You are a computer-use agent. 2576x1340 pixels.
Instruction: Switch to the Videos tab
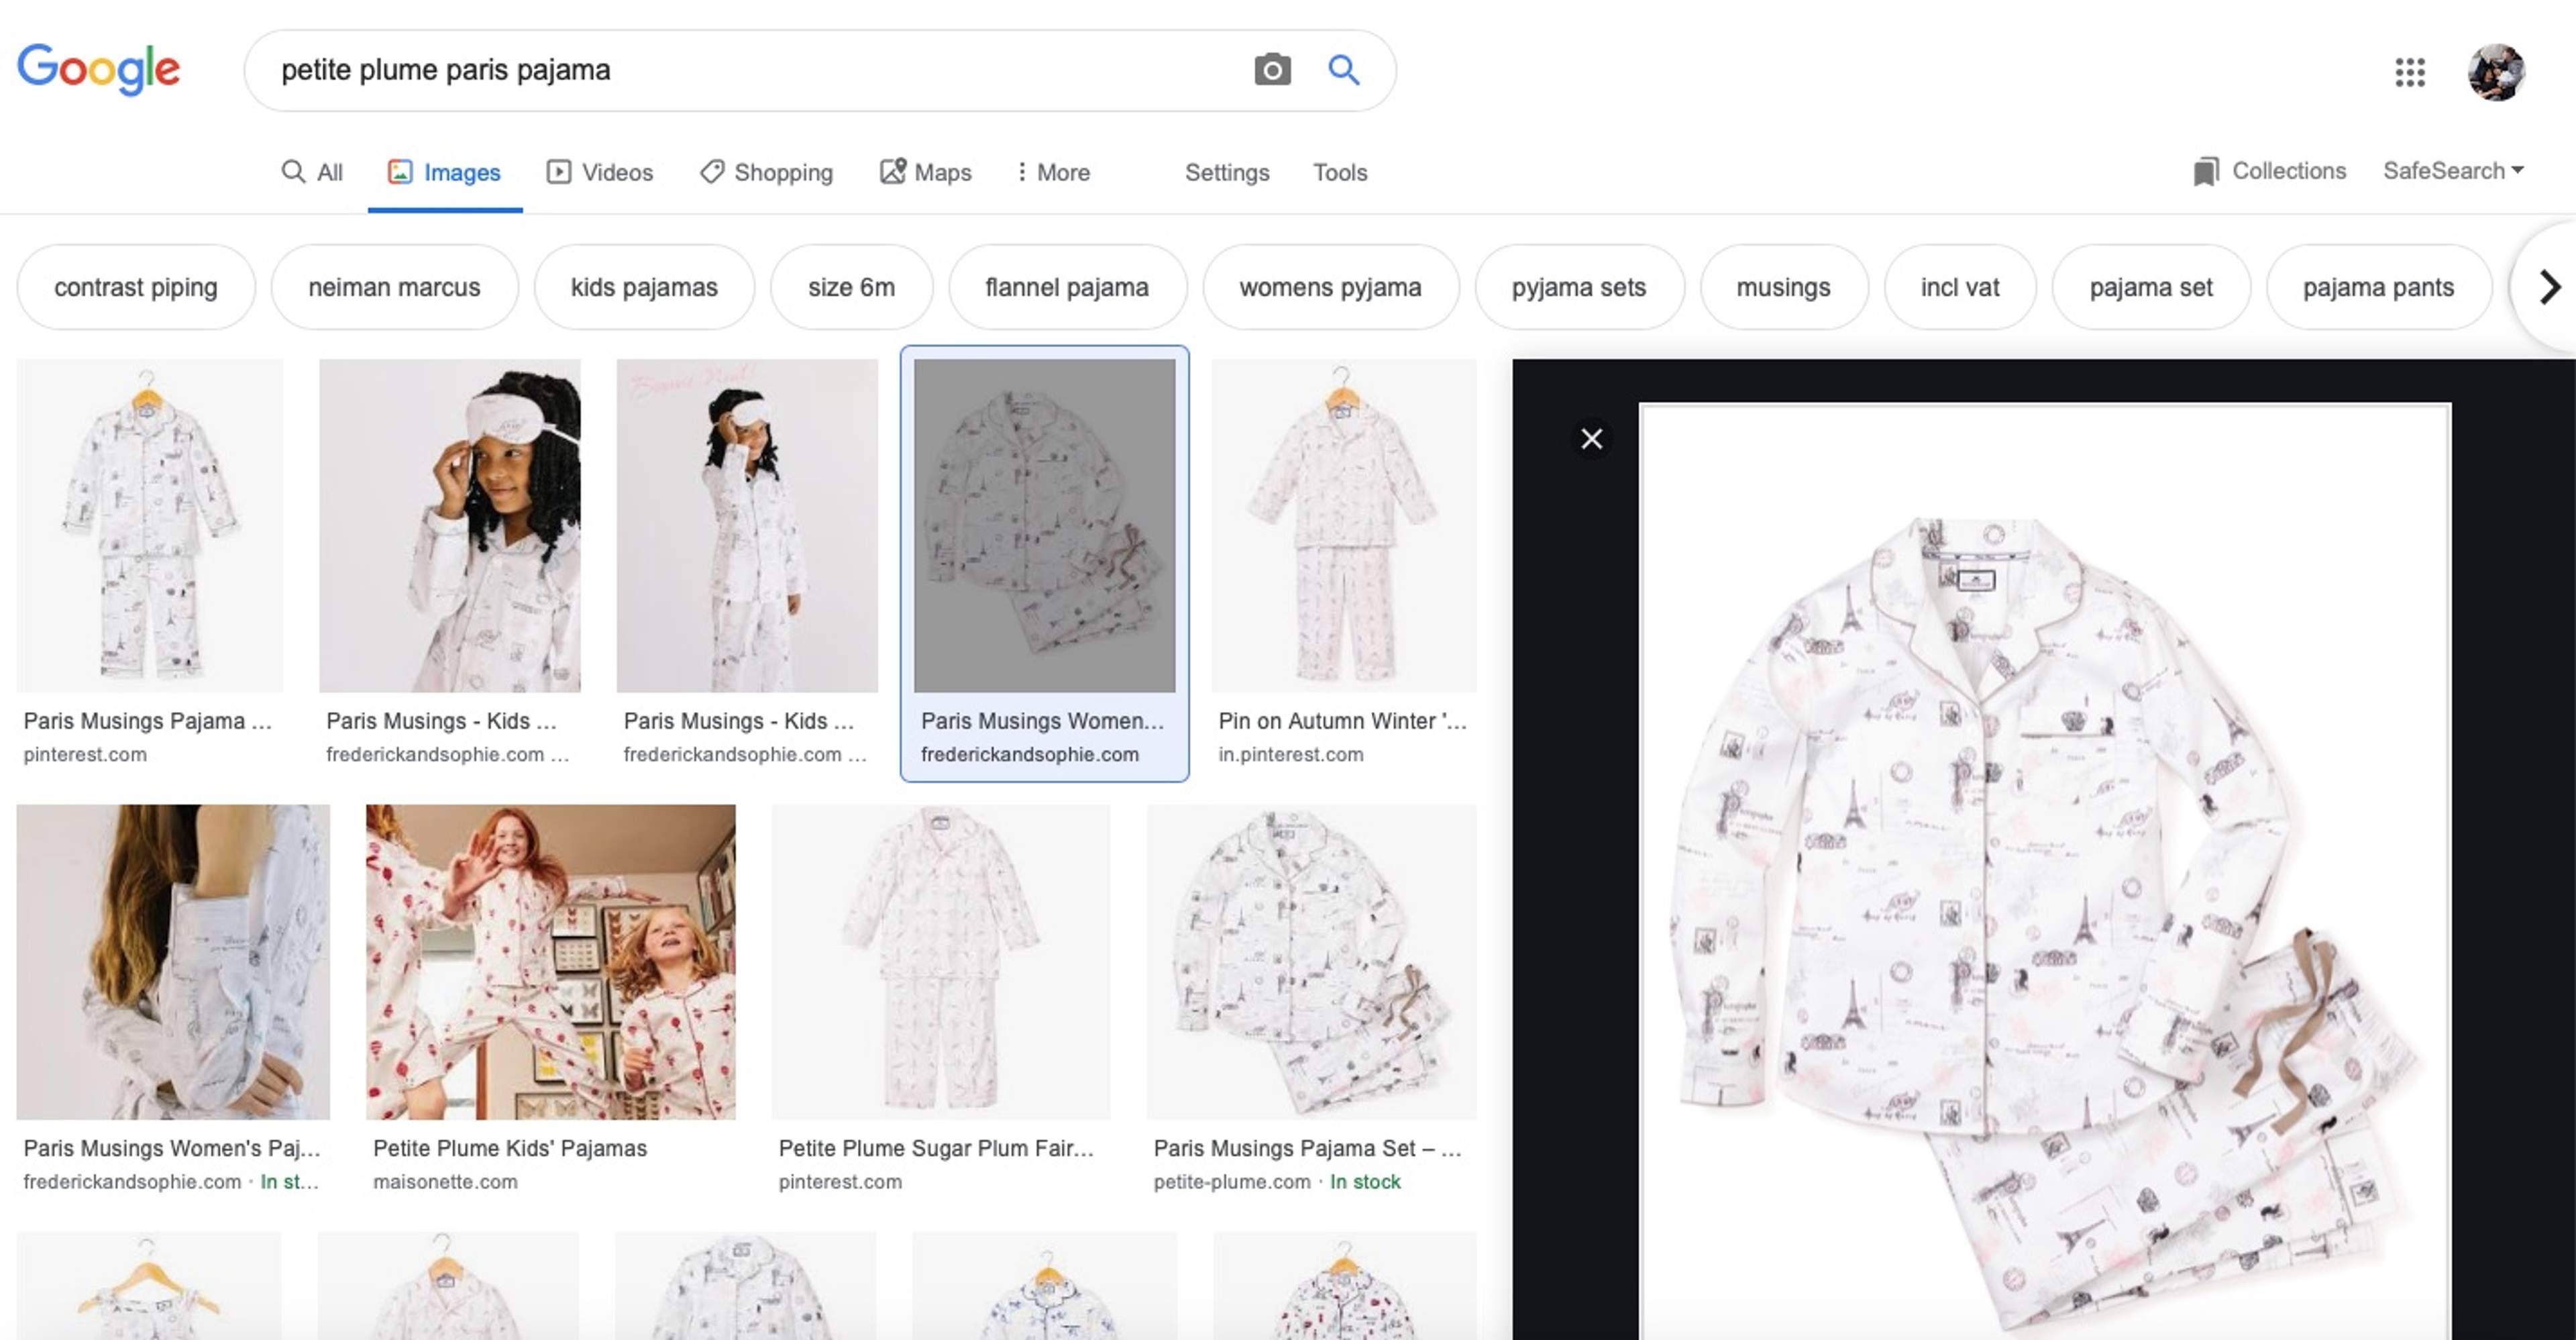point(600,172)
